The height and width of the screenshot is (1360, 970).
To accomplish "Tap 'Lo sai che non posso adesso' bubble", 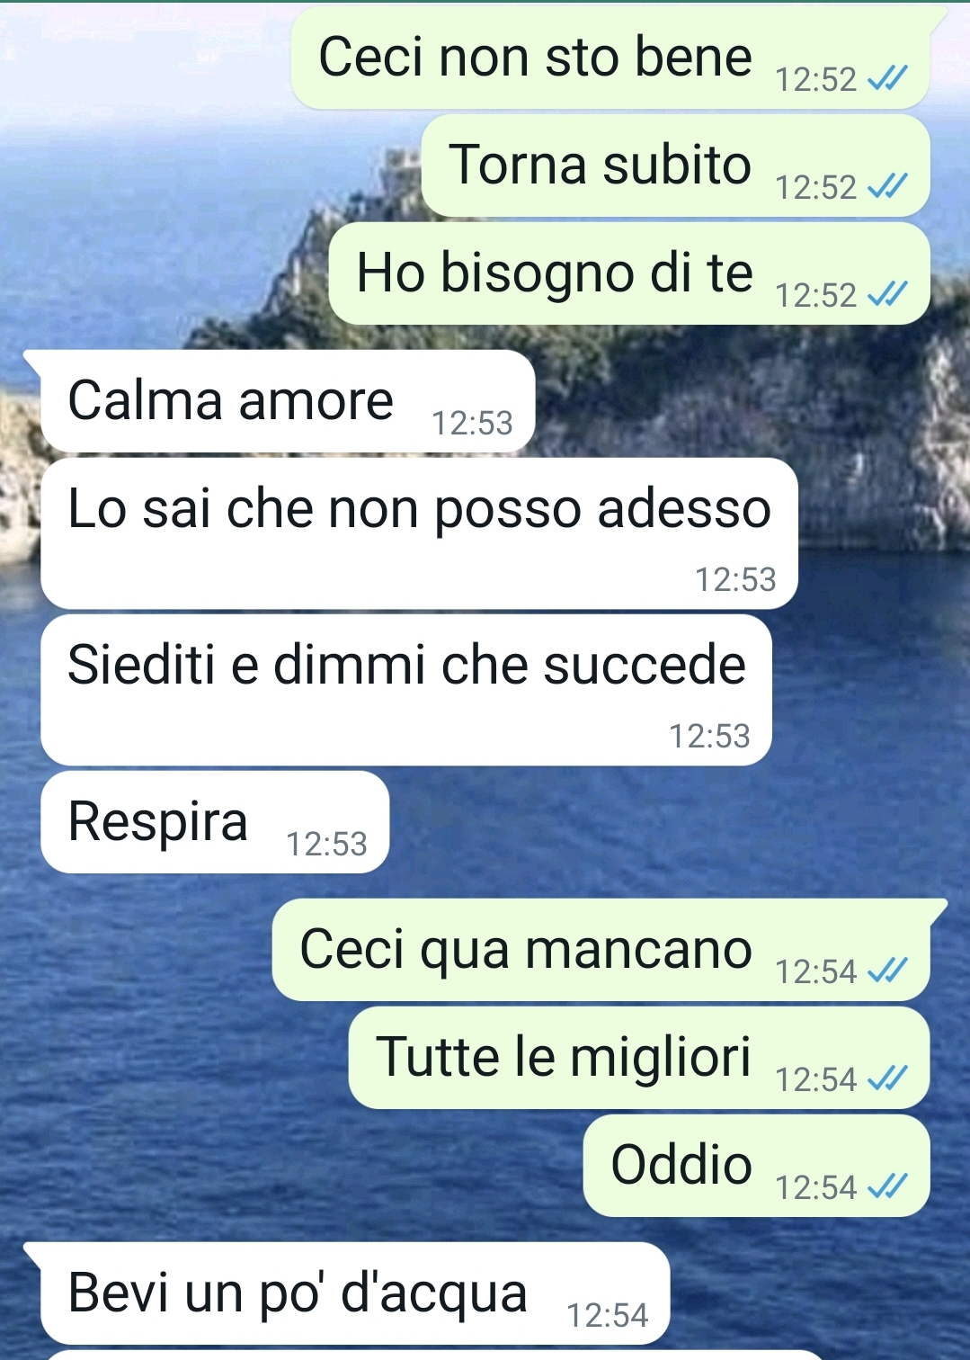I will [419, 533].
